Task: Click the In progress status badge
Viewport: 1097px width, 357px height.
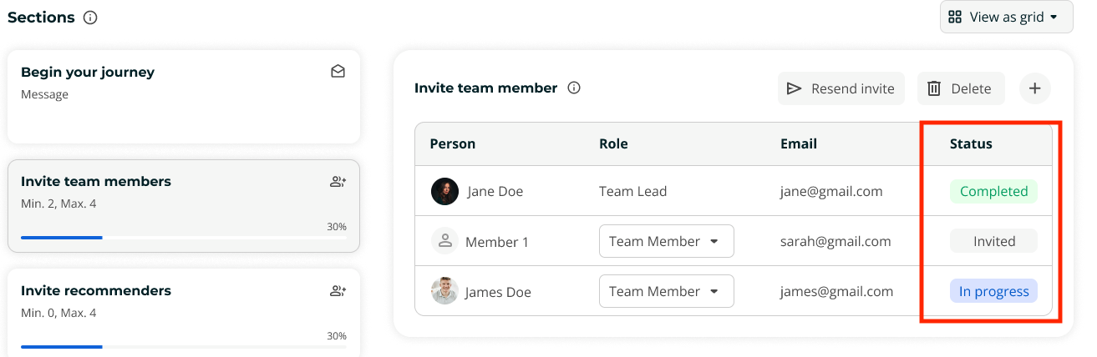Action: point(993,291)
